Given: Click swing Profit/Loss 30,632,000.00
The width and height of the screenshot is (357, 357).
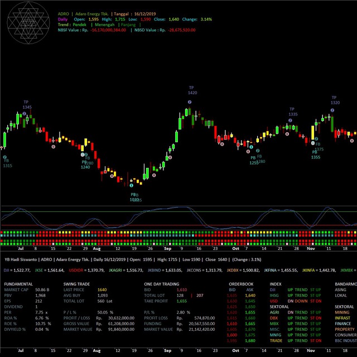Looking at the screenshot, I should 121,318.
